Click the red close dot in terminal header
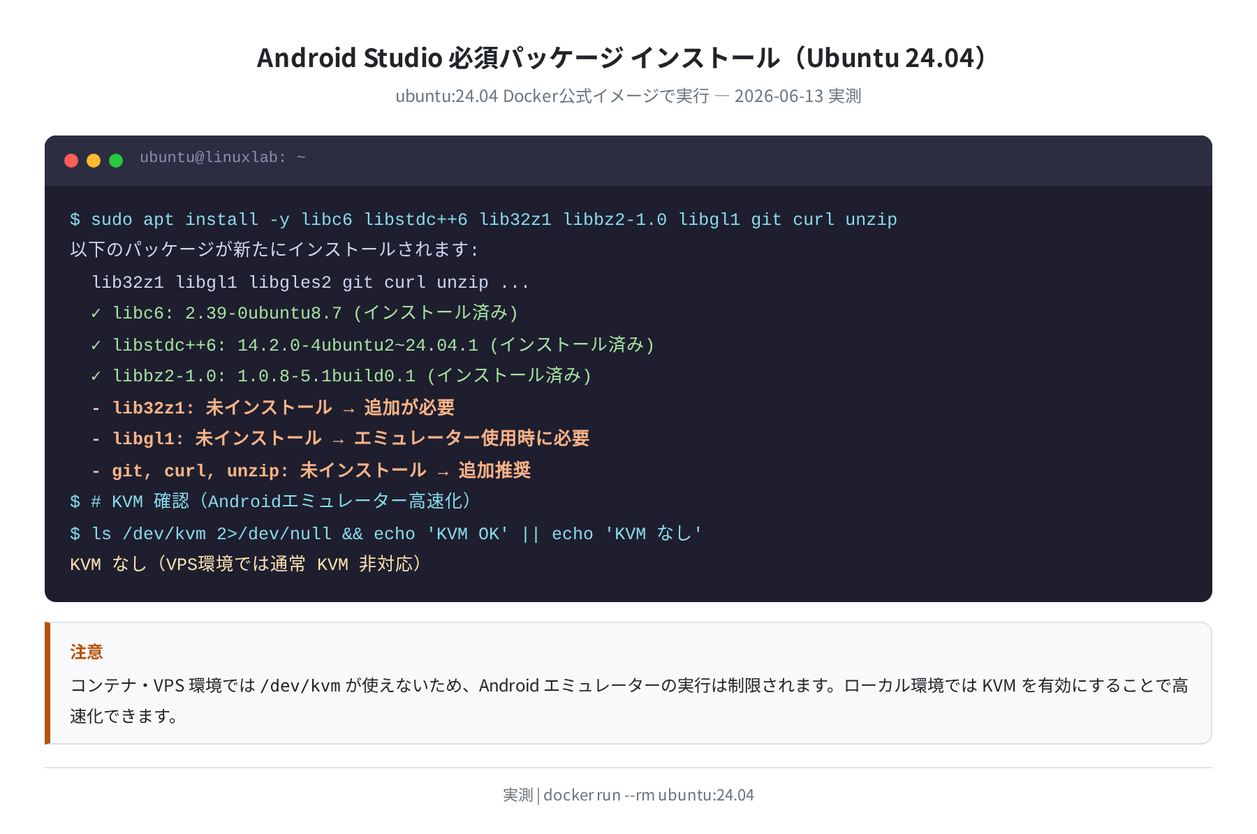The height and width of the screenshot is (834, 1257). 71,161
